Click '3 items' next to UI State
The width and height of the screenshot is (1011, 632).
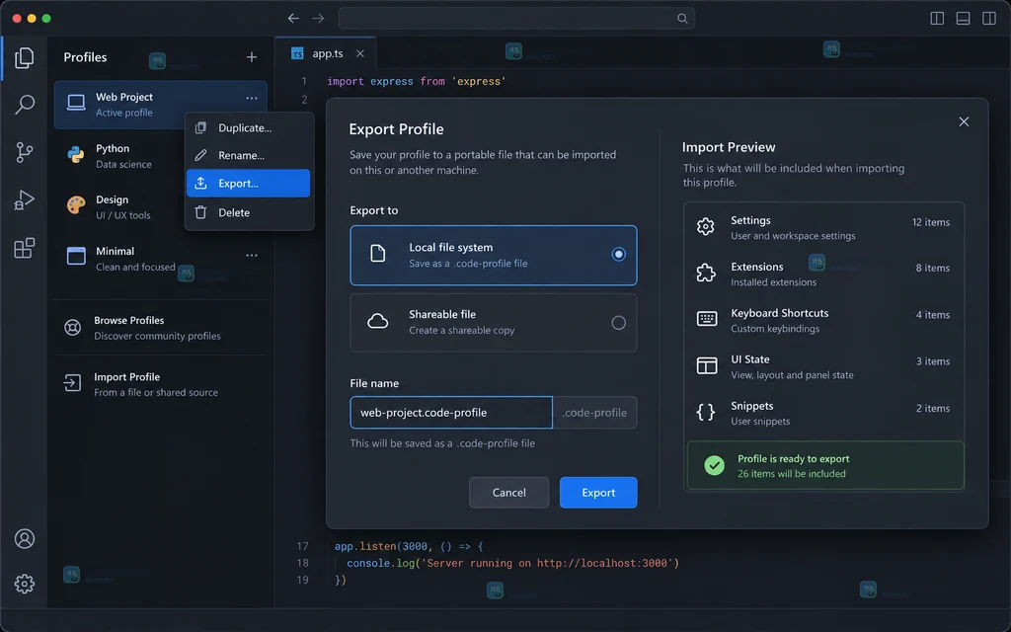point(932,361)
